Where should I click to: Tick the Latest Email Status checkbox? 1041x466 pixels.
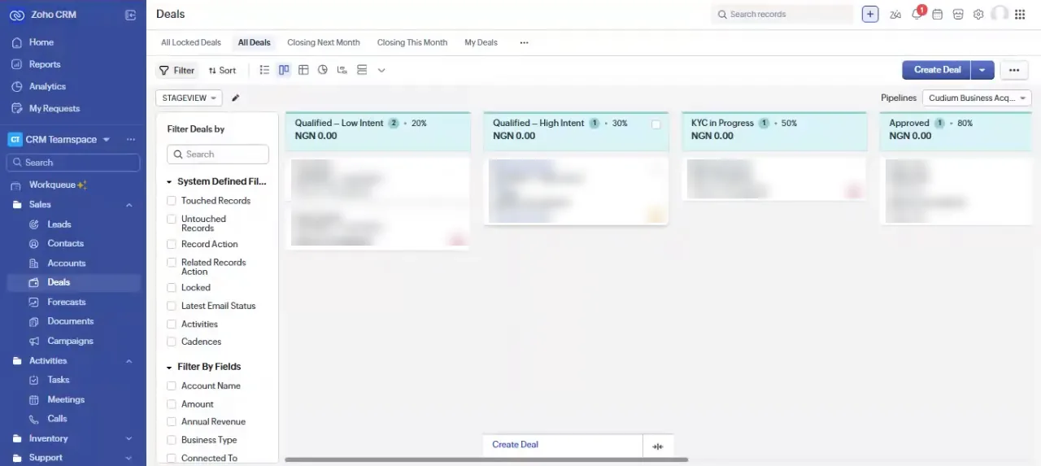pyautogui.click(x=172, y=306)
